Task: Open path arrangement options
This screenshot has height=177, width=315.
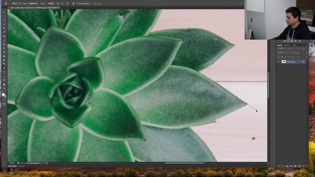Action: click(x=68, y=3)
